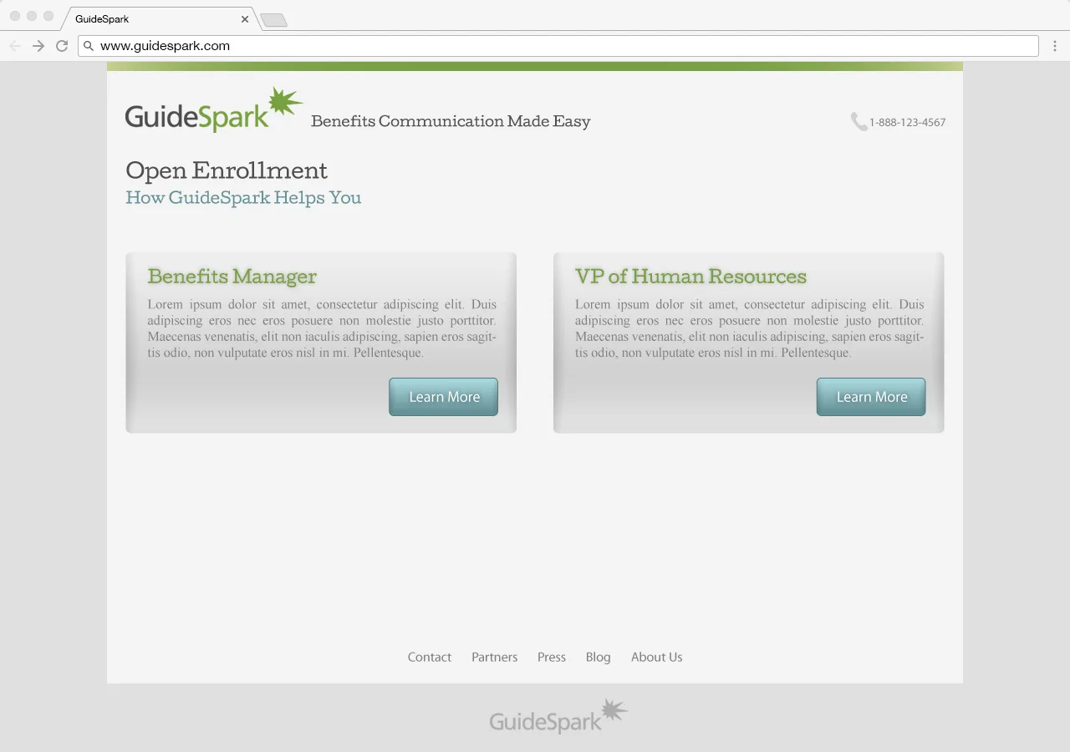Click the Benefits Communication Made Easy tagline
This screenshot has height=752, width=1070.
click(451, 122)
